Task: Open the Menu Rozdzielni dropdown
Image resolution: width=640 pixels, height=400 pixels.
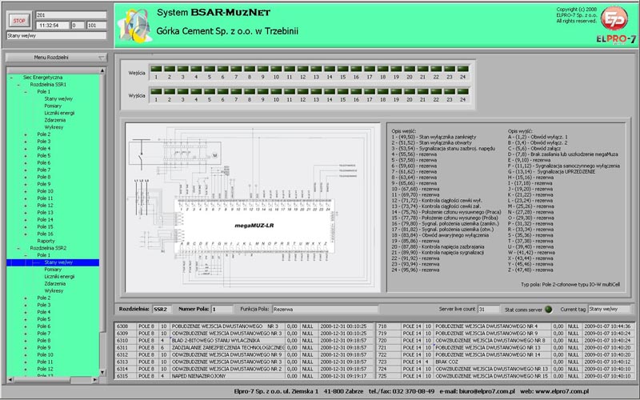Action: tap(56, 58)
